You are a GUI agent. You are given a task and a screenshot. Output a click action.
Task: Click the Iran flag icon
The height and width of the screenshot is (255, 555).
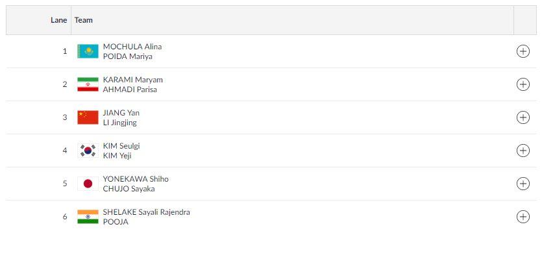click(x=88, y=84)
